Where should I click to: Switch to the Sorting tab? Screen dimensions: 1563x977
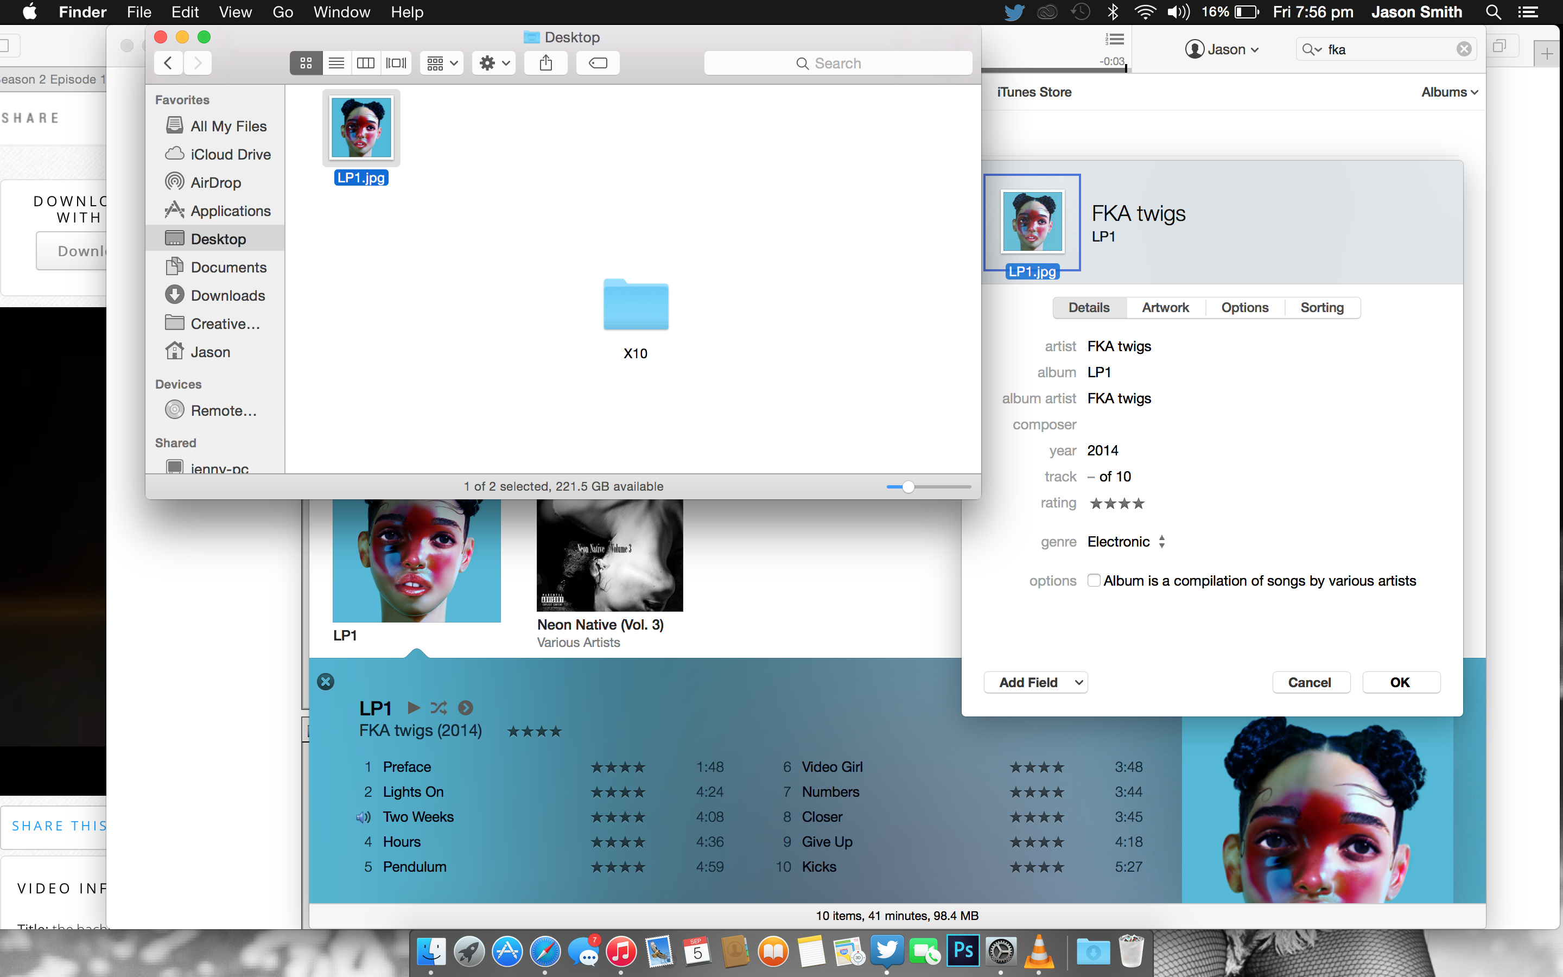(x=1322, y=308)
